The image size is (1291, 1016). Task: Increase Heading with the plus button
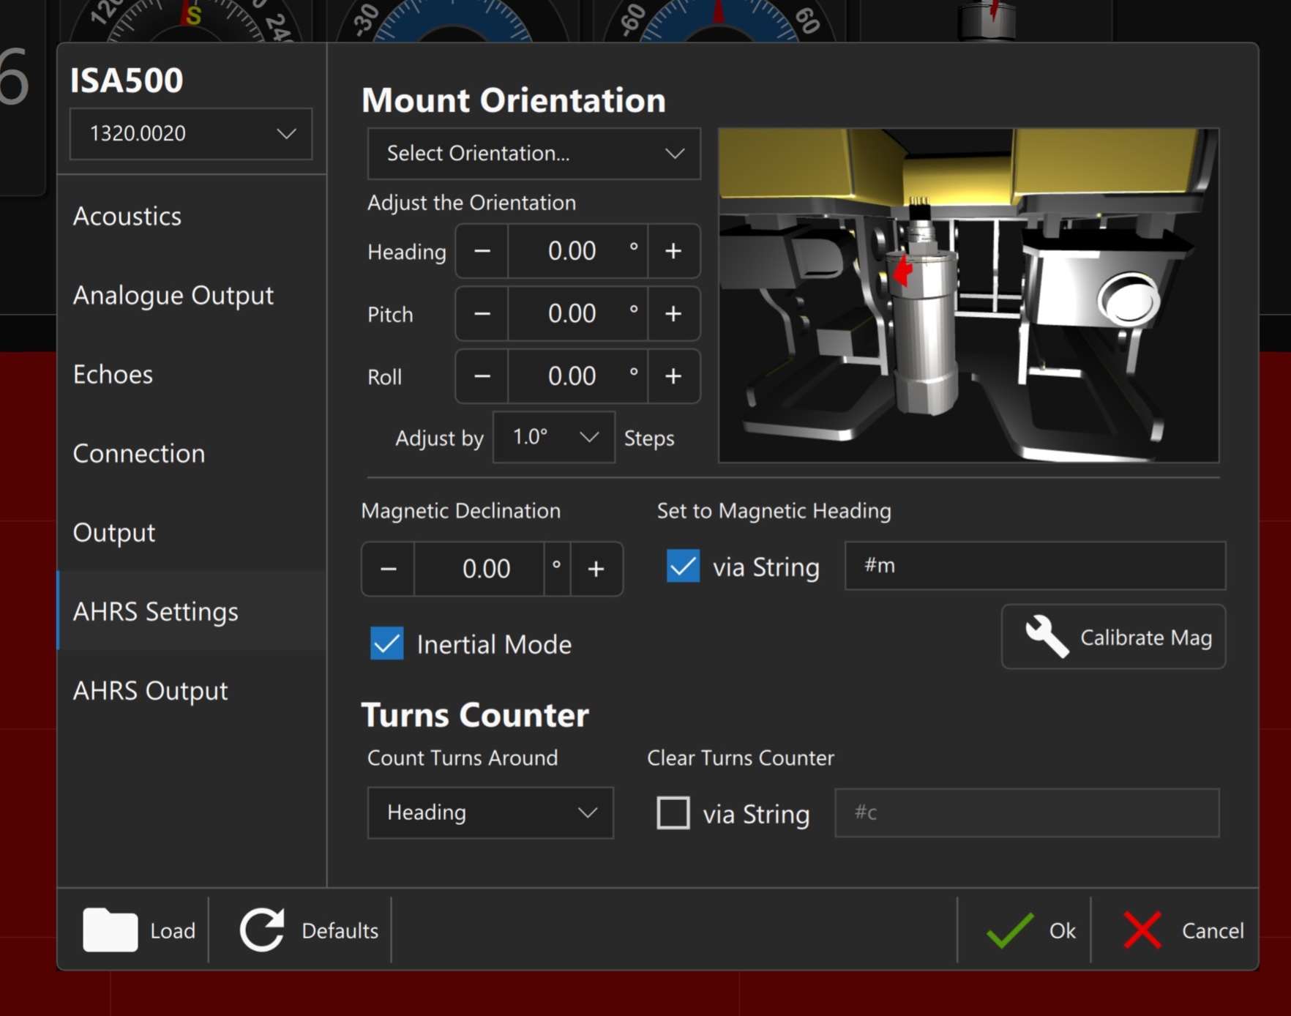coord(673,251)
